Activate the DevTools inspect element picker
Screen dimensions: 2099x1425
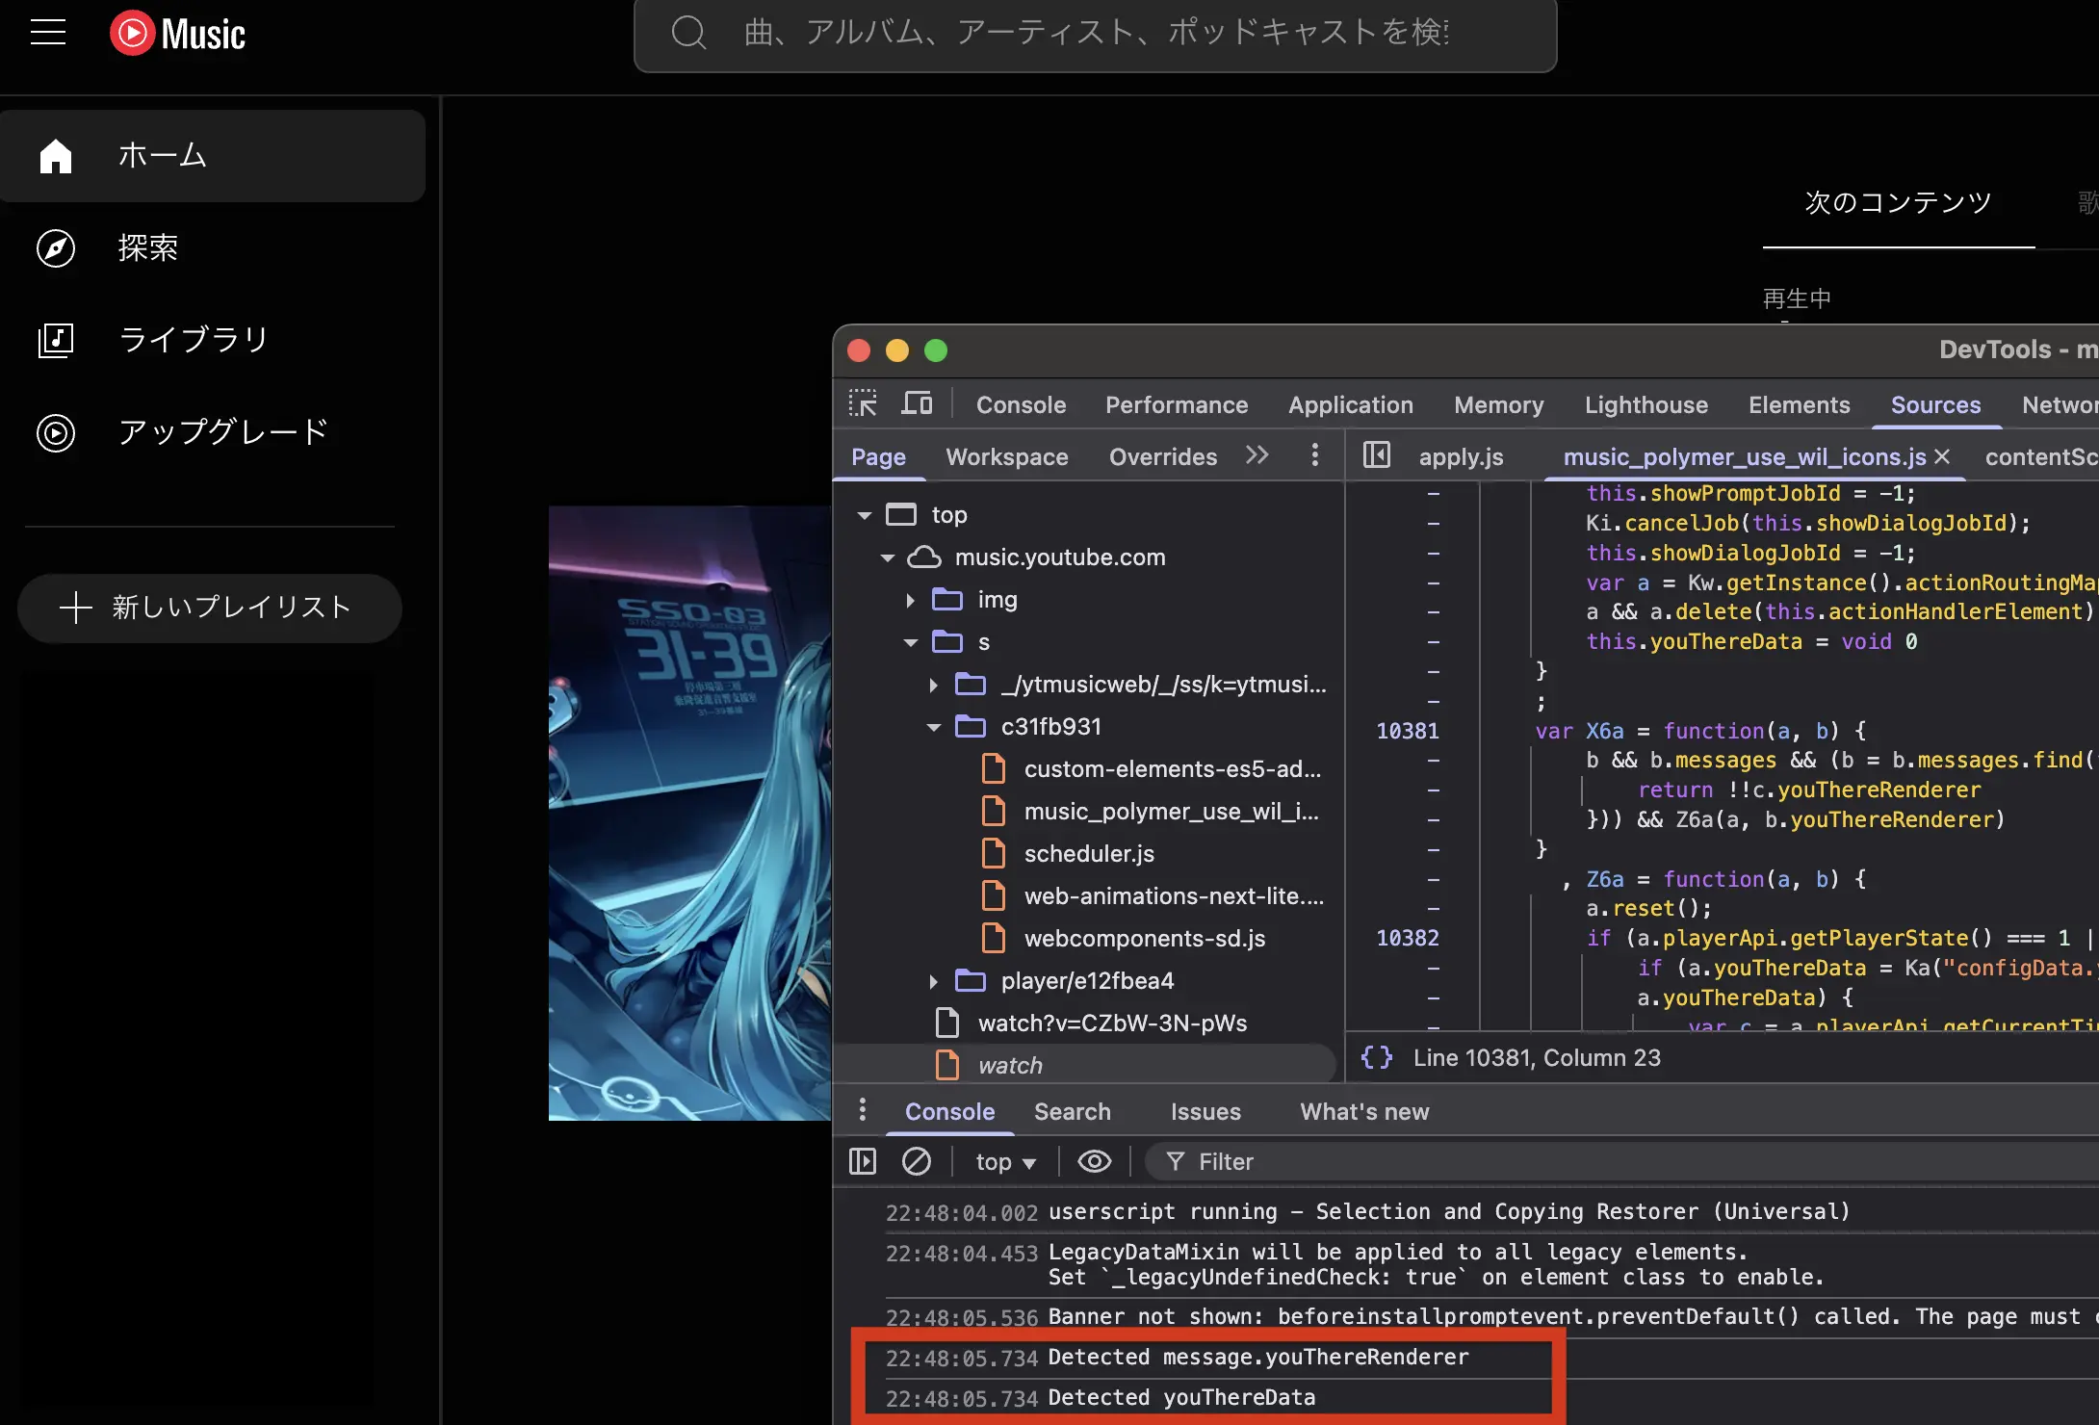(x=863, y=403)
